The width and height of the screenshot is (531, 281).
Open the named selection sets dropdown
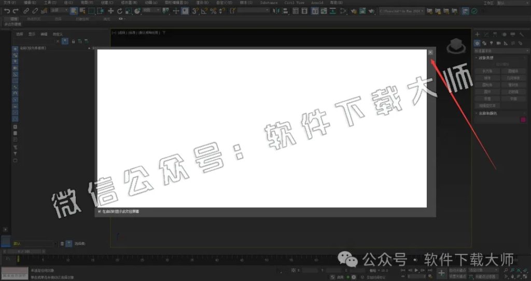[x=253, y=11]
